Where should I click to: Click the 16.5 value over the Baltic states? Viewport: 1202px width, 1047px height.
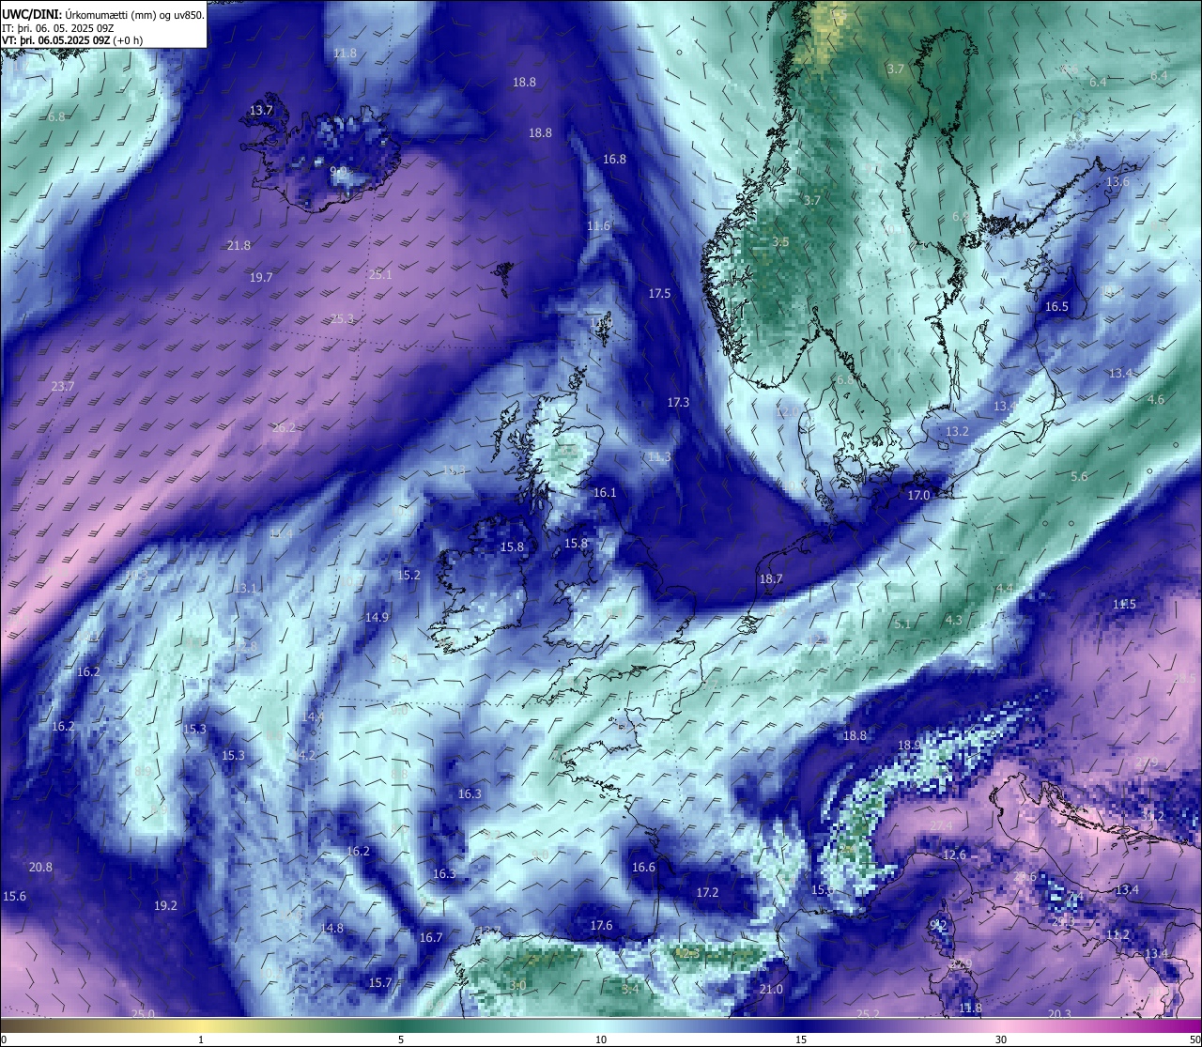click(x=1056, y=307)
